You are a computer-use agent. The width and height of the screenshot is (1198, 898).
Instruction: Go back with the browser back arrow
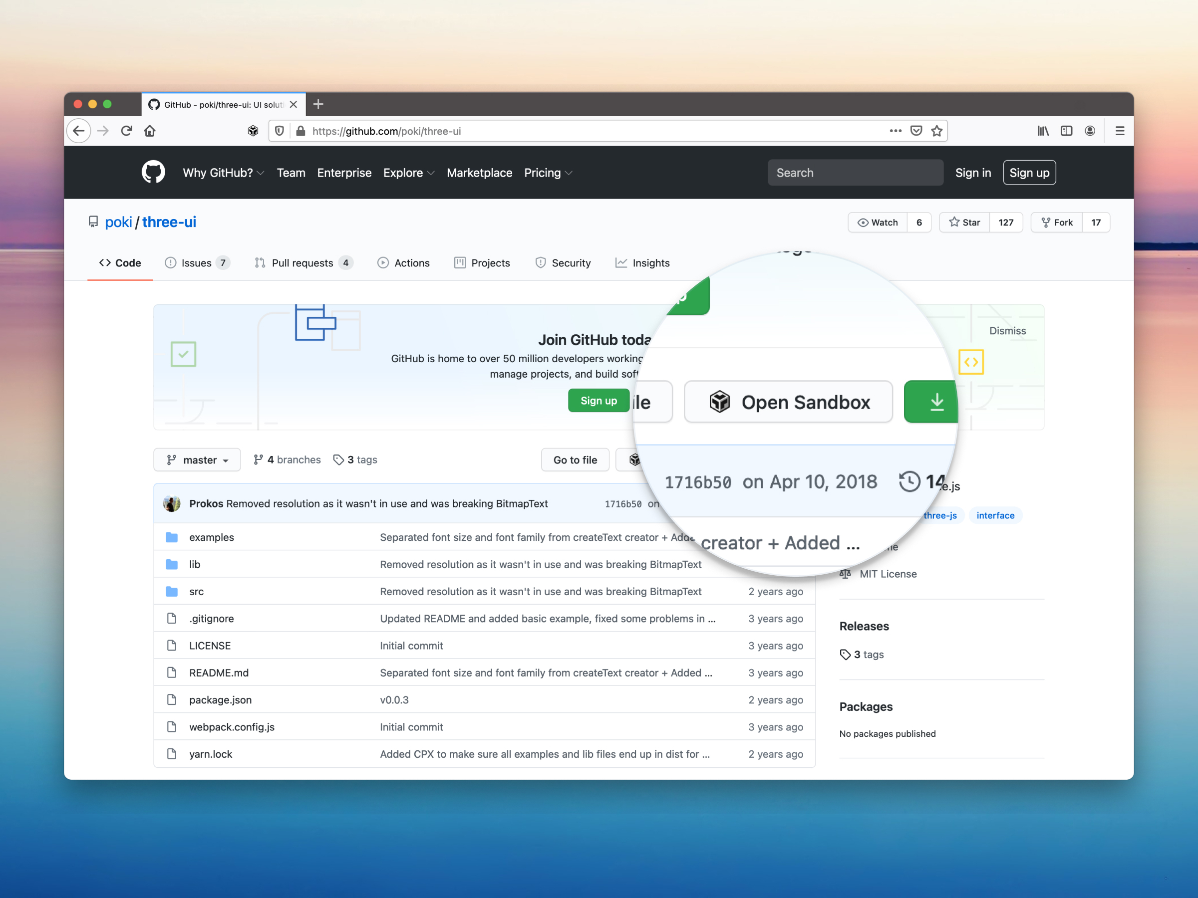[79, 131]
